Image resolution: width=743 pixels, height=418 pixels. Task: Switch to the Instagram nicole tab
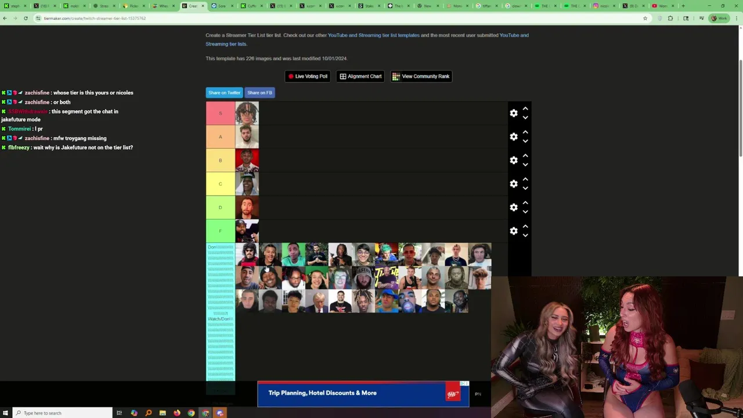[x=604, y=6]
